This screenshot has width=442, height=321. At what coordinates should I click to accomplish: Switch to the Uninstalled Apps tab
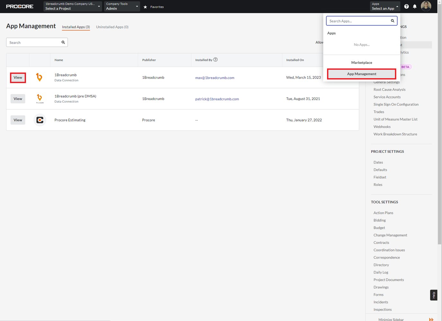click(112, 27)
